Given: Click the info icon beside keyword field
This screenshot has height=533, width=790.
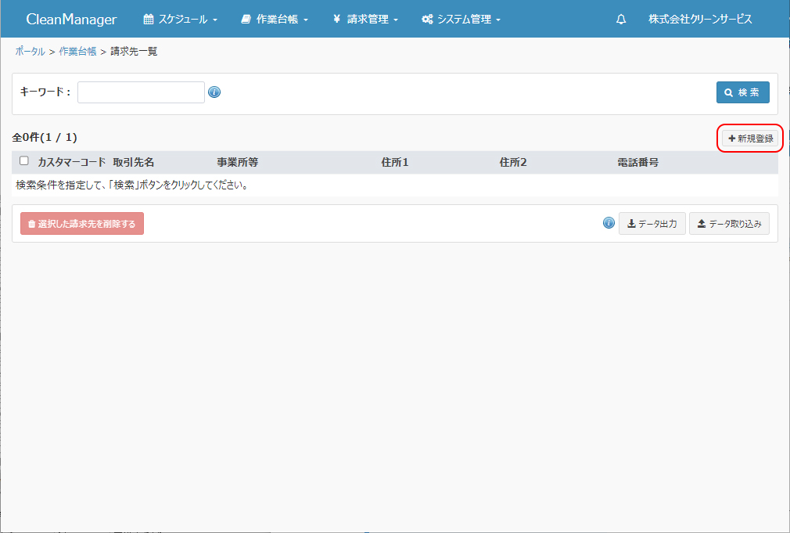Looking at the screenshot, I should click(x=214, y=92).
